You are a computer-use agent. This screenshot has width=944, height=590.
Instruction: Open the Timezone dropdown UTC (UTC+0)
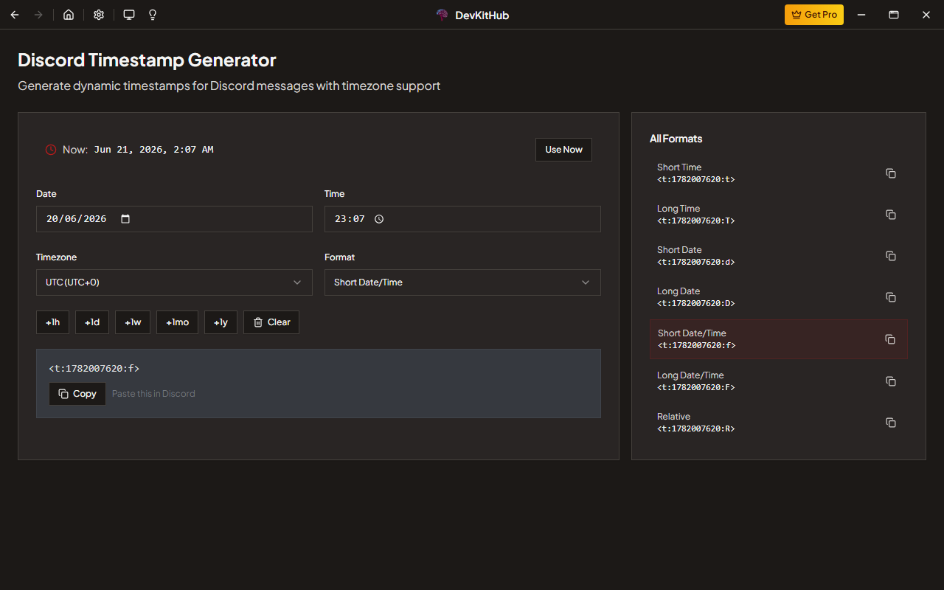(174, 282)
